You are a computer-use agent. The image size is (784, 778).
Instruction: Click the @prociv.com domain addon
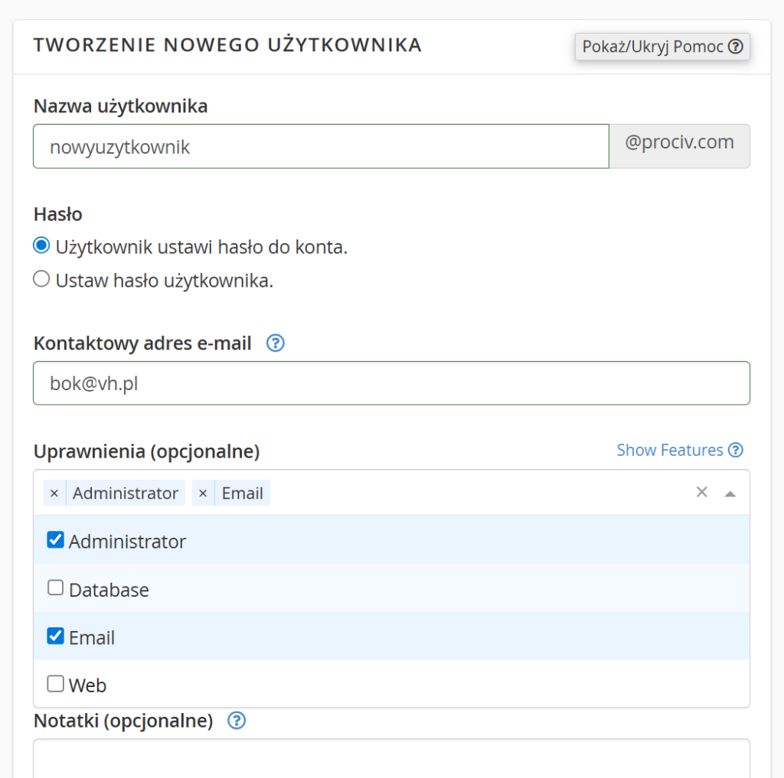pos(680,146)
